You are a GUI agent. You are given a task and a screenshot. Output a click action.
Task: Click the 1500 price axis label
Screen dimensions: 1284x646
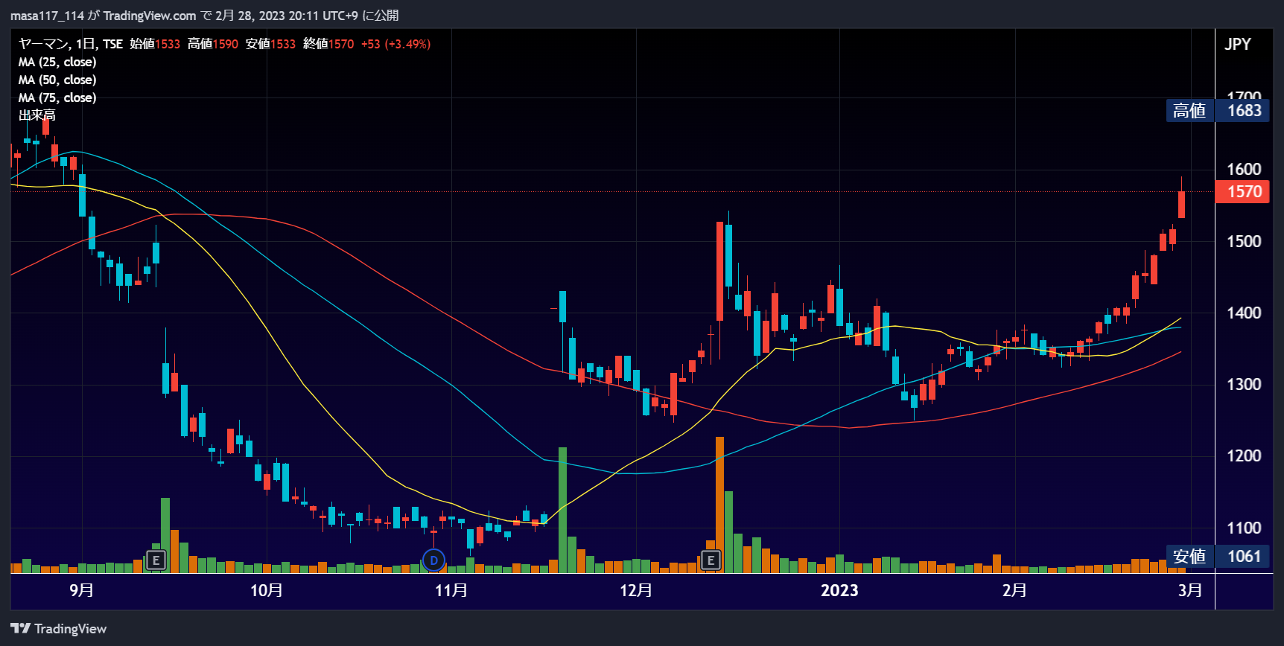(1244, 241)
